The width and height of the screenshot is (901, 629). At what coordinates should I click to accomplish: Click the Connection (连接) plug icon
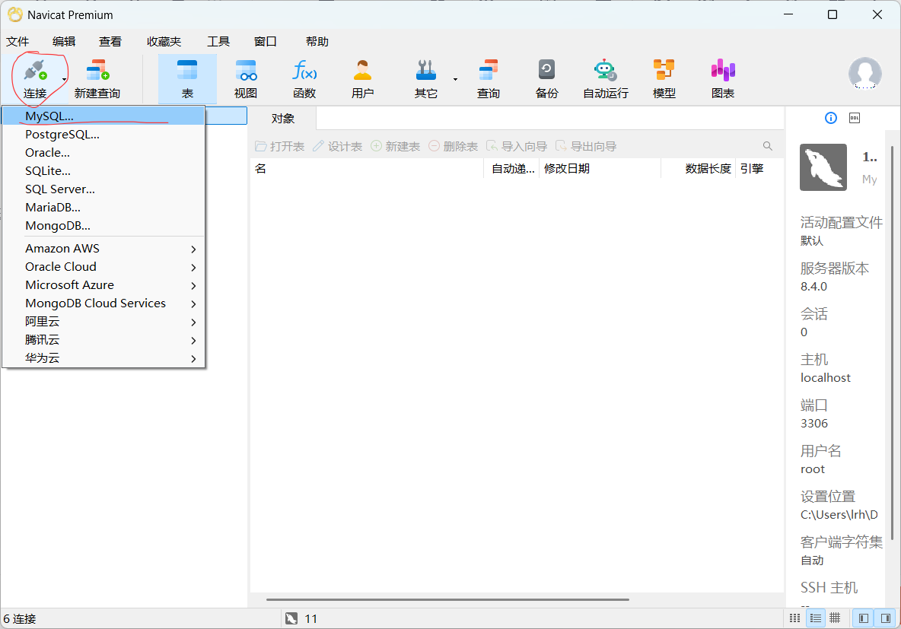pos(34,71)
